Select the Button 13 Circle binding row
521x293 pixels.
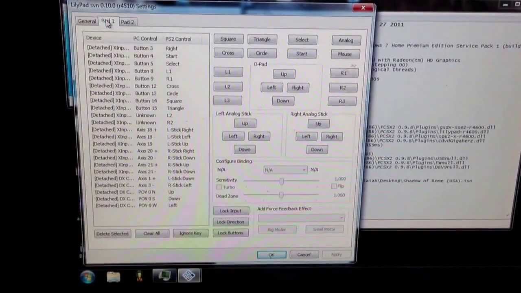click(148, 93)
